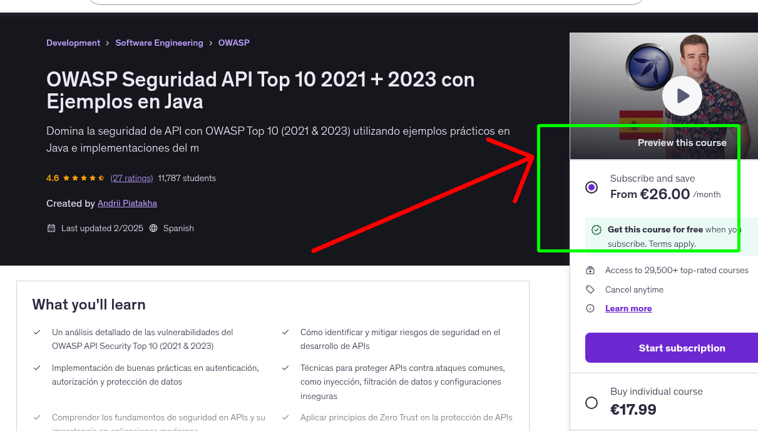This screenshot has height=431, width=758.
Task: Open the OWASP breadcrumb
Action: [x=234, y=43]
